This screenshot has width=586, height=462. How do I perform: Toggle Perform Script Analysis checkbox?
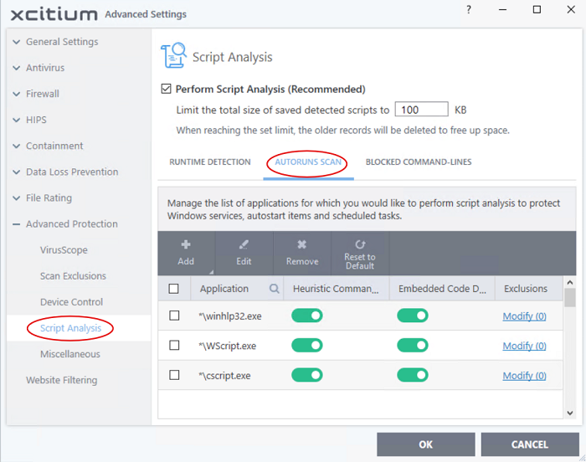(166, 89)
